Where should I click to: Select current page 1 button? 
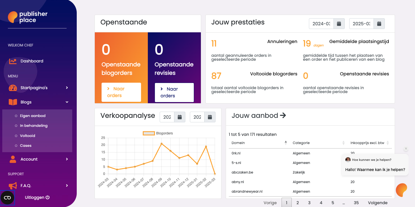tap(287, 202)
